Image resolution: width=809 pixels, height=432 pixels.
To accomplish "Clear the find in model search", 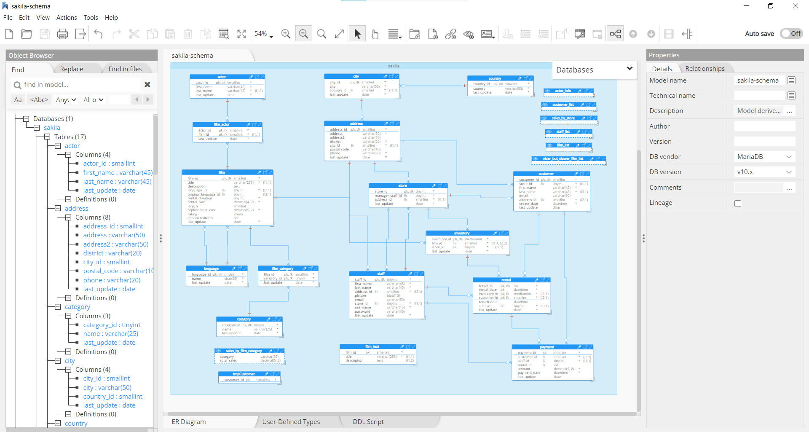I will point(147,85).
